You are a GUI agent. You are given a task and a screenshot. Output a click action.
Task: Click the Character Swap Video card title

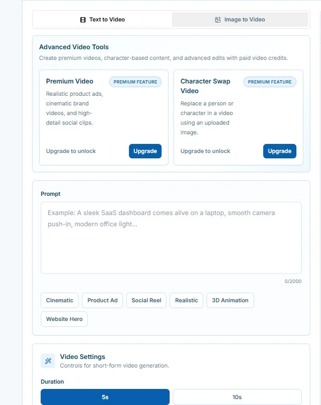[205, 86]
